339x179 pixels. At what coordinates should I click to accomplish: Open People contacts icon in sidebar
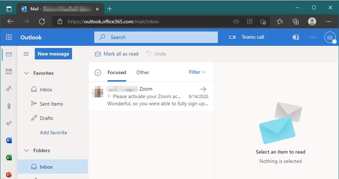pos(9,89)
